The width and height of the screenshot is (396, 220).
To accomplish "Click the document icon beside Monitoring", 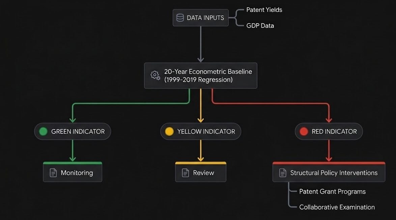I will (x=53, y=173).
